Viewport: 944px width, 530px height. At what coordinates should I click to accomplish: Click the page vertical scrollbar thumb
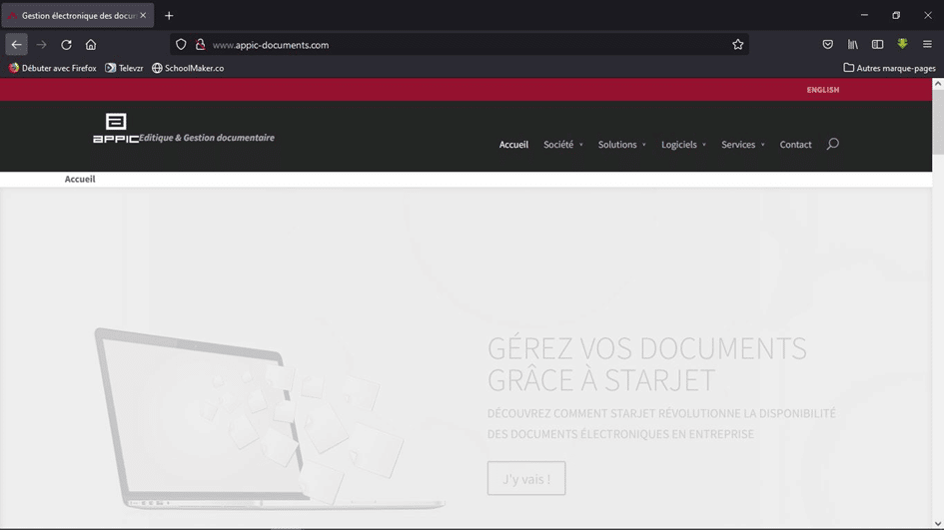(937, 123)
